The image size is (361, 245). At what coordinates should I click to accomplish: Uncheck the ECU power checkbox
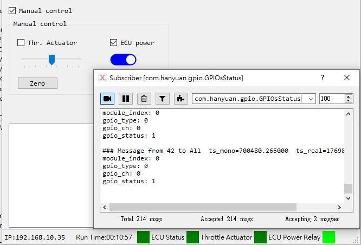tap(114, 43)
